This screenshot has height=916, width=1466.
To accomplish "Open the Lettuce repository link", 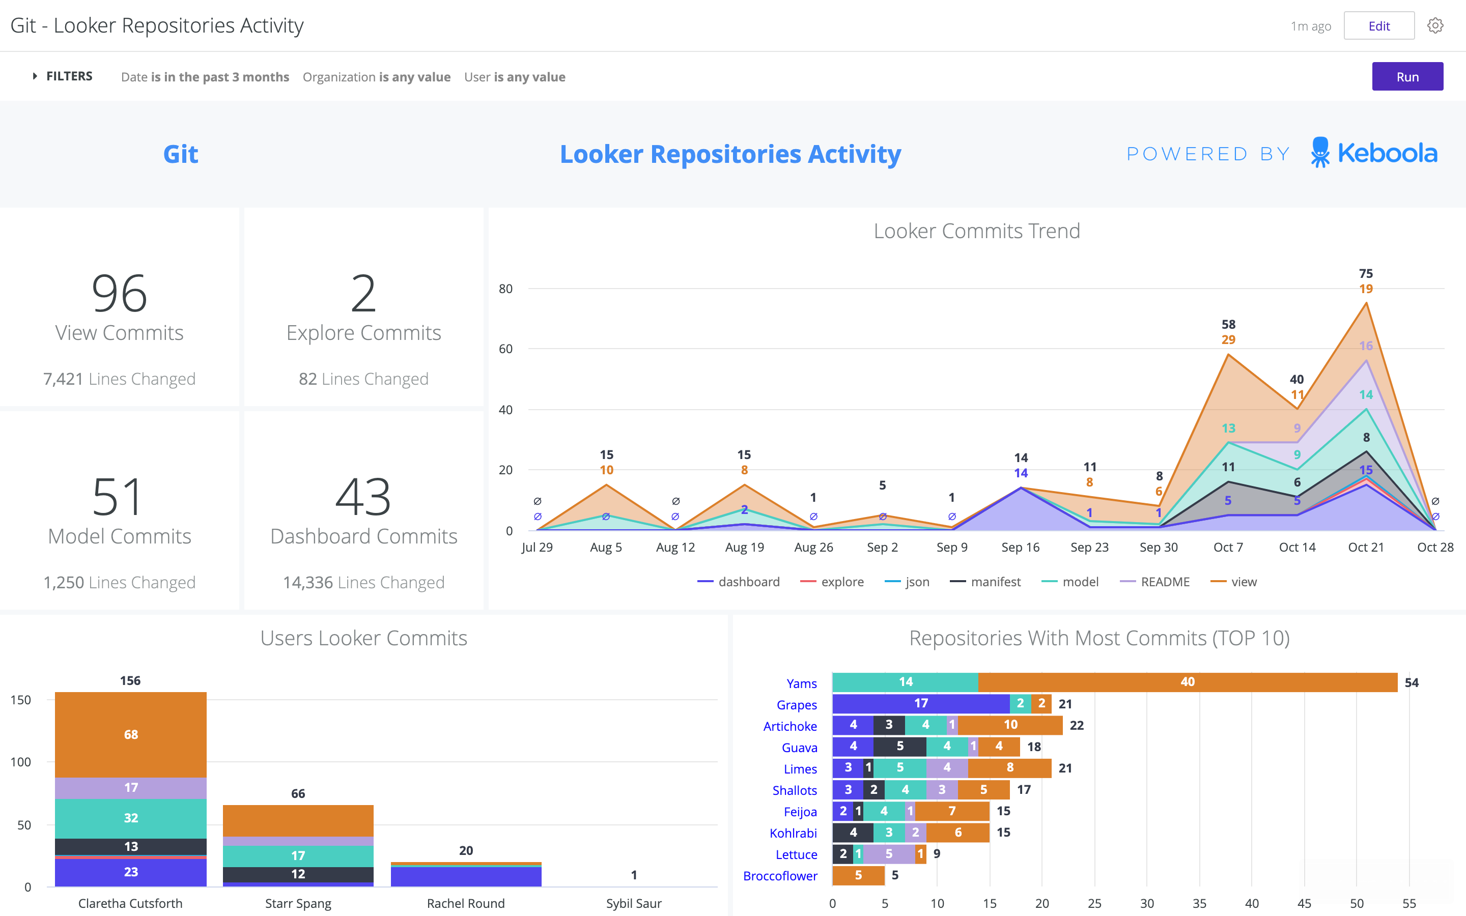I will pos(796,854).
